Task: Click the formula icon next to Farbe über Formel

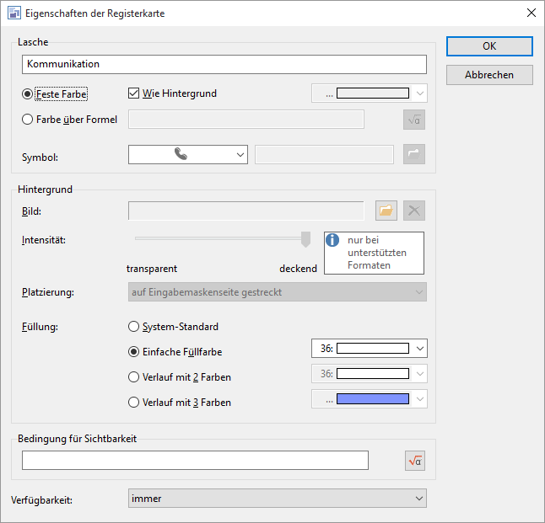Action: tap(414, 120)
